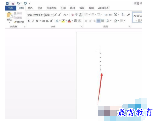Open the Undo history dropdown arrow

coord(21,3)
